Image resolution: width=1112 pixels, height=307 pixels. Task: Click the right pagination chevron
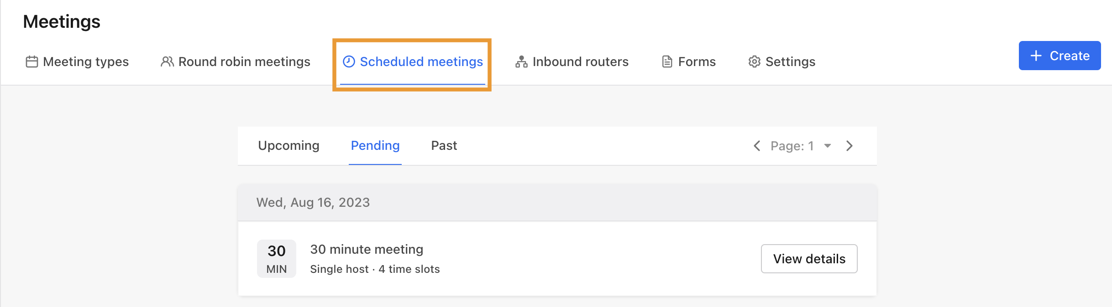(850, 146)
